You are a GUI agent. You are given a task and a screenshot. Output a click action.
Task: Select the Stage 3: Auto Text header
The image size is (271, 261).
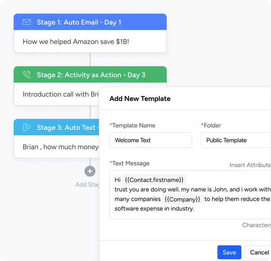[66, 127]
